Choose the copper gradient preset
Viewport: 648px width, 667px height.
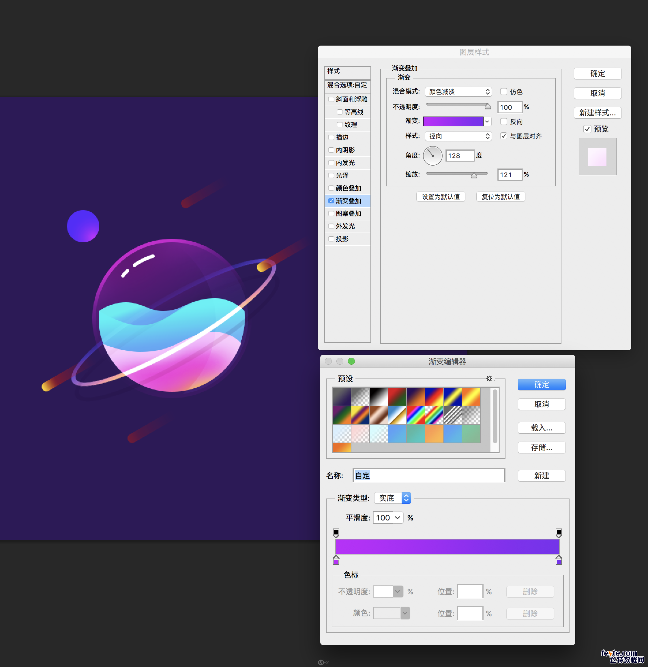[x=379, y=415]
